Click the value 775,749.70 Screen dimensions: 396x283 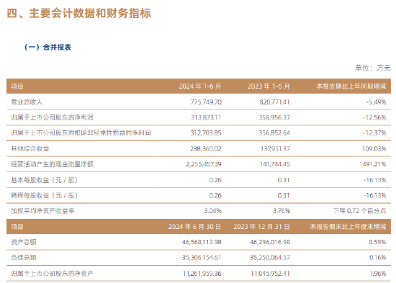coord(206,102)
